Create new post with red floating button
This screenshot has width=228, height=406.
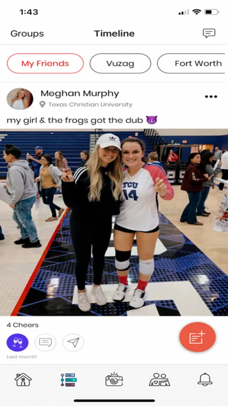(x=197, y=337)
